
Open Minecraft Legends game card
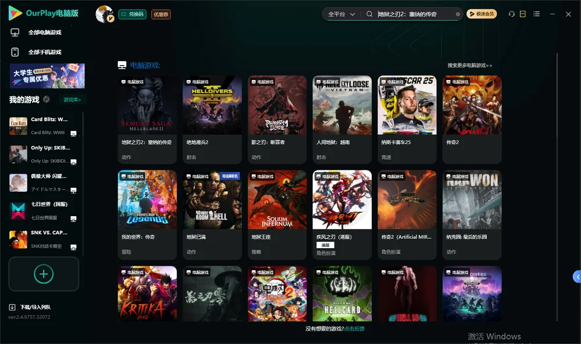pos(148,215)
